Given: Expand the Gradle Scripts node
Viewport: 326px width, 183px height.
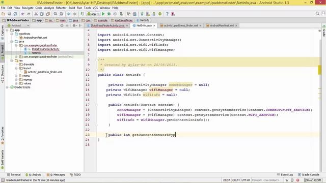Looking at the screenshot, I should point(7,87).
